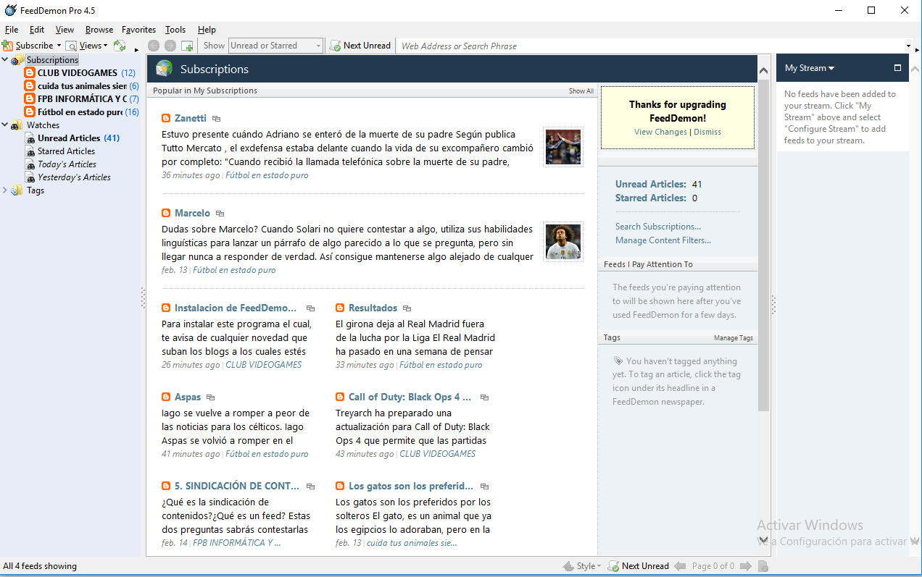This screenshot has width=922, height=577.
Task: Select Today's Articles watch
Action: coord(67,164)
